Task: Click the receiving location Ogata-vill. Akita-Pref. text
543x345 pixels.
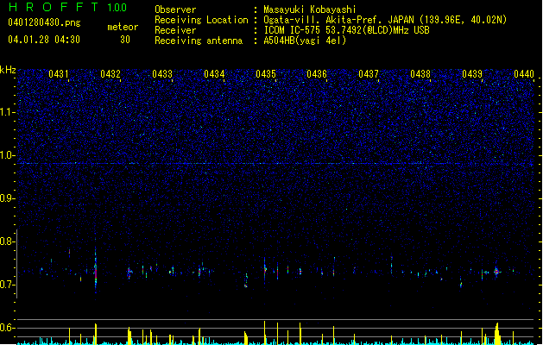Action: (385, 20)
